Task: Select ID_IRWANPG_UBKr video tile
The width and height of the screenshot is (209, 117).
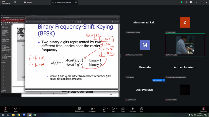Action: click(x=185, y=45)
